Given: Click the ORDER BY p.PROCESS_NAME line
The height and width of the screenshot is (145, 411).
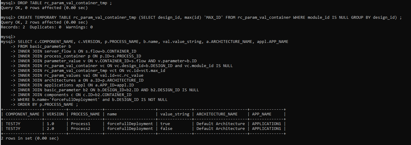Looking at the screenshot, I should tap(48, 105).
